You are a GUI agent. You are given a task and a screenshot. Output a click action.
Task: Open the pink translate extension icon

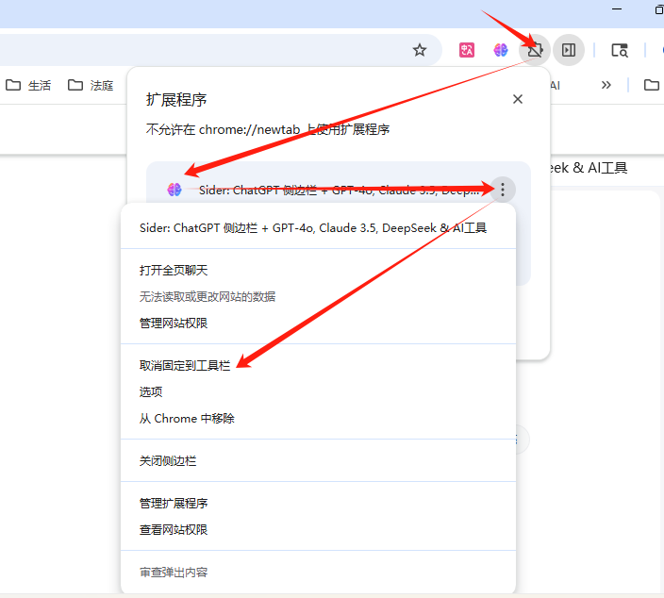coord(467,50)
